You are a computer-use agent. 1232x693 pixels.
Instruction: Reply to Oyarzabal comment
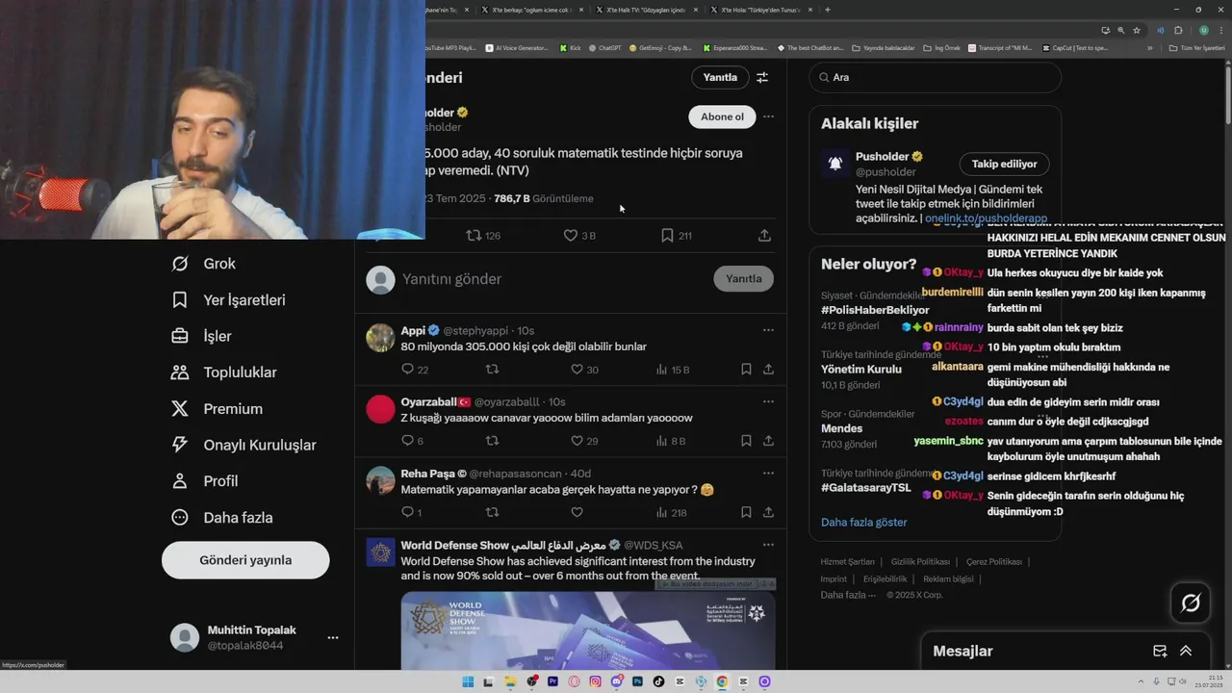click(x=412, y=441)
